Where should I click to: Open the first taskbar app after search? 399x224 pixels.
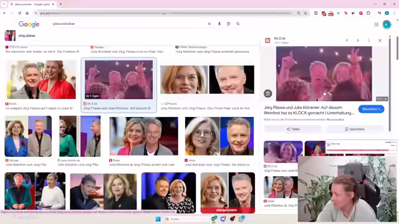tap(214, 218)
